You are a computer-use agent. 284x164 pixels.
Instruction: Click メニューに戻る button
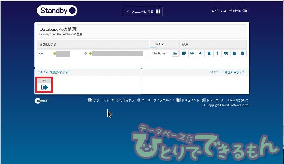click(x=143, y=11)
